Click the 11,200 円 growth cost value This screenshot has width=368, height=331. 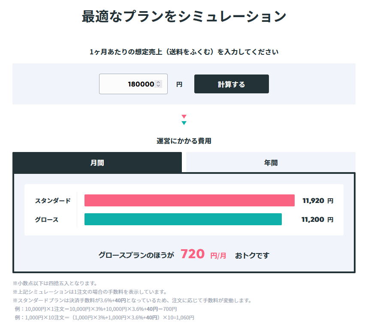(317, 220)
